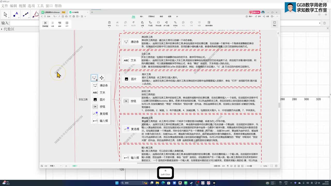Select 复选框 in the tool list
The width and height of the screenshot is (331, 186).
coord(101,114)
